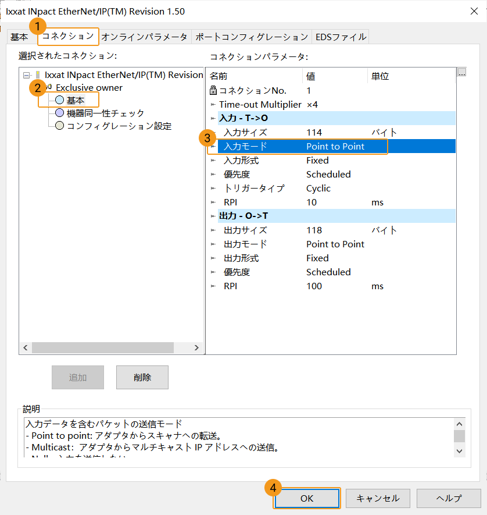This screenshot has height=515, width=487.
Task: Click the grey circle icon beside コンフィグレーション設定
Action: (x=59, y=126)
